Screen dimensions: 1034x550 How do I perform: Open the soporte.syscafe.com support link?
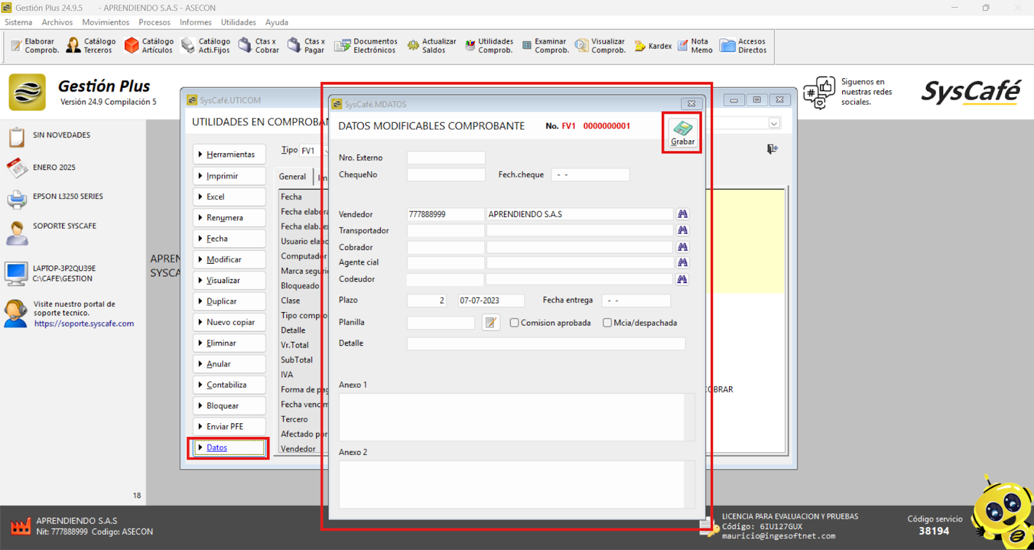pyautogui.click(x=84, y=324)
